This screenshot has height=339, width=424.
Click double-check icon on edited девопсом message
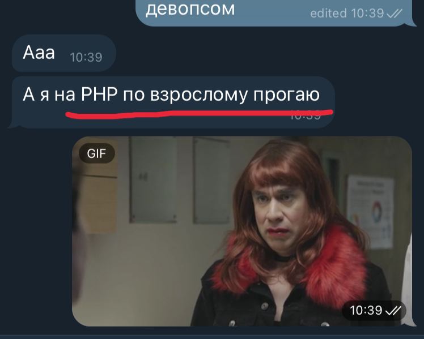pyautogui.click(x=395, y=13)
